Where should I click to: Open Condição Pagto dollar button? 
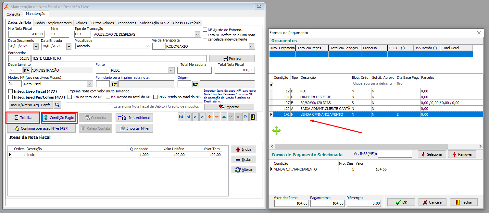click(x=59, y=117)
